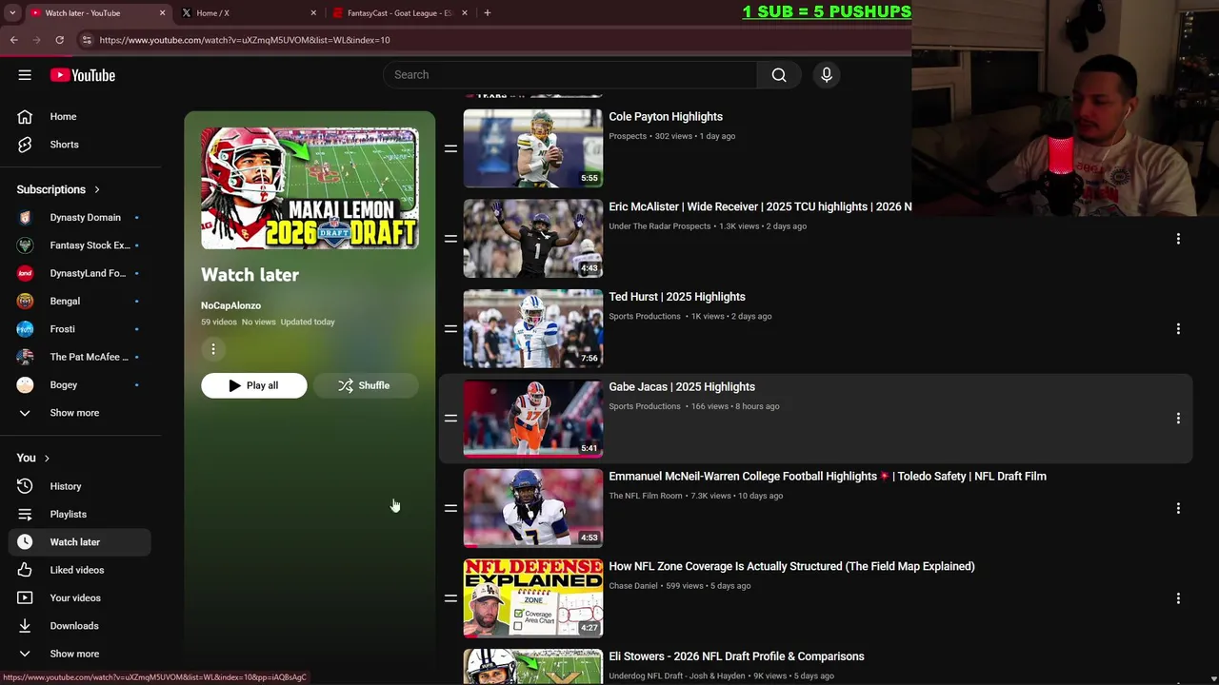The height and width of the screenshot is (685, 1219).
Task: Click the address bar URL
Action: tap(245, 40)
